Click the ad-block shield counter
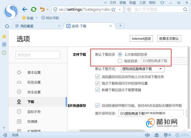The image size is (191, 138). [167, 135]
